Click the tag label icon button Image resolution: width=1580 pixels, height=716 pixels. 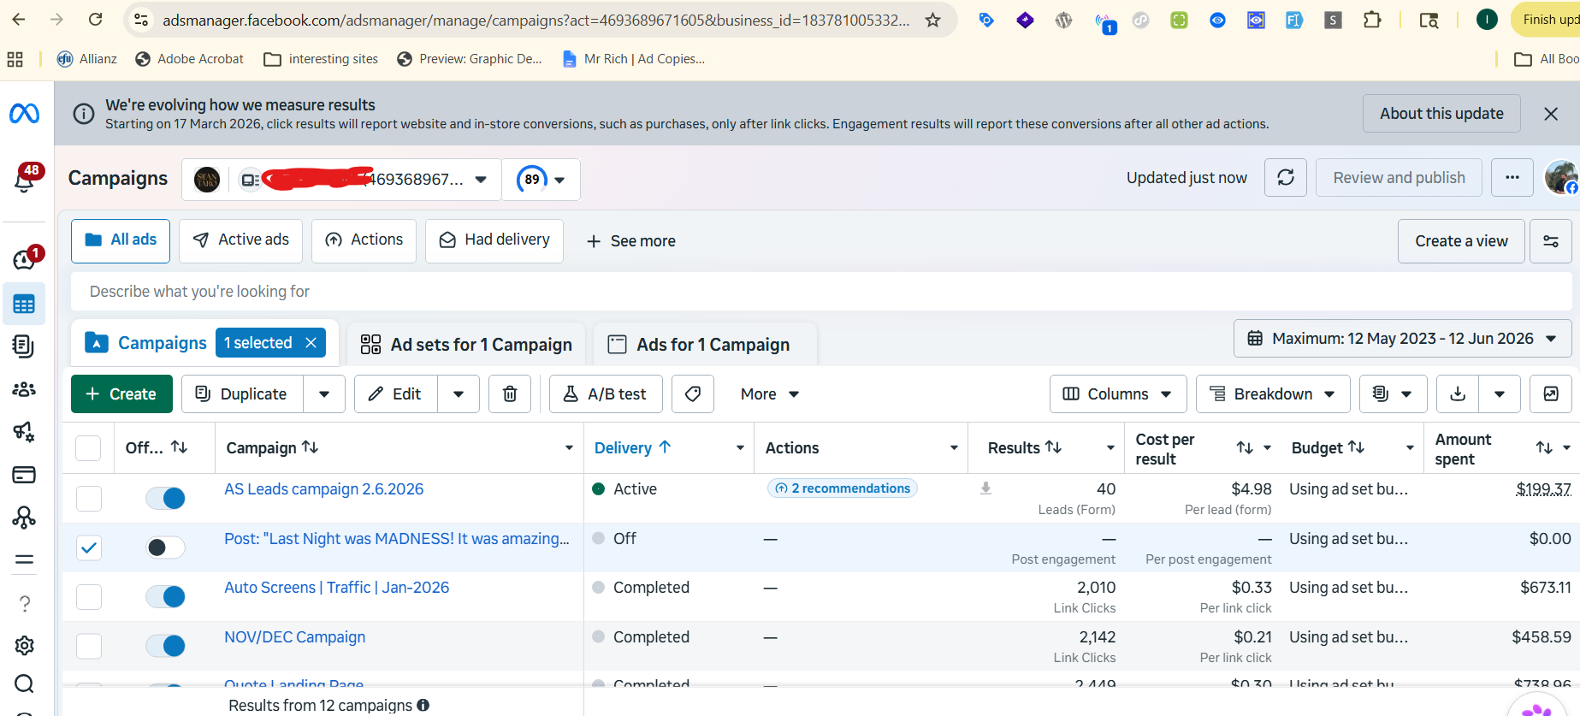point(693,394)
